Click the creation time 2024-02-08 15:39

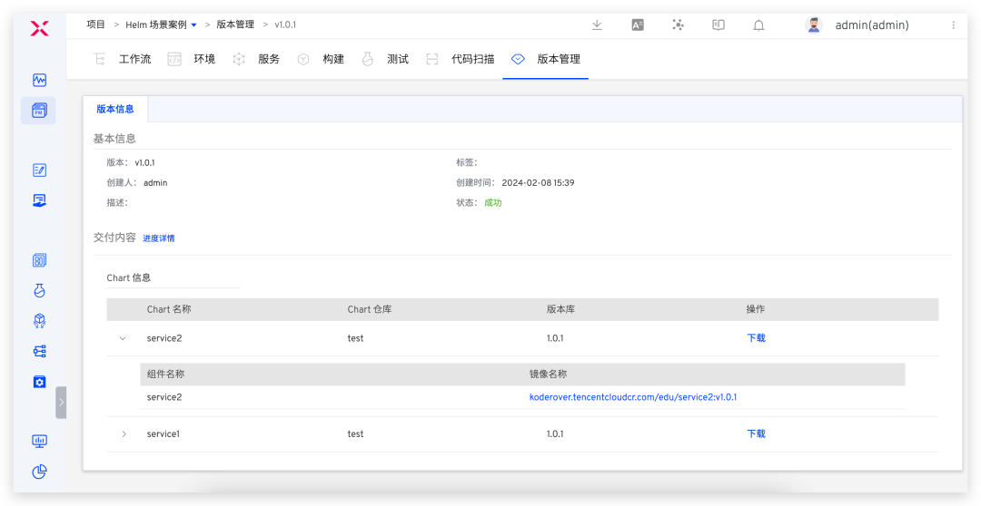[x=538, y=183]
